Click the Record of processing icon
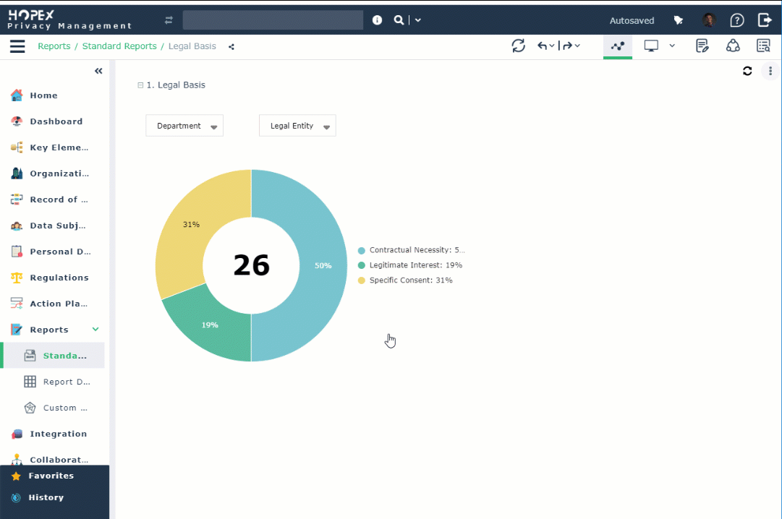Viewport: 782px width, 519px height. coord(17,200)
